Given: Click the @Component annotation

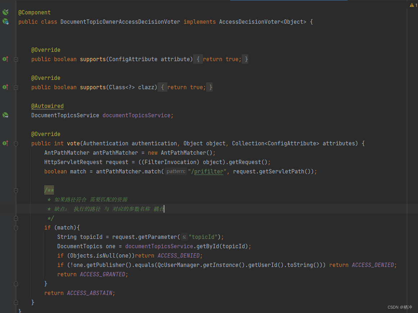Looking at the screenshot, I should pos(35,12).
